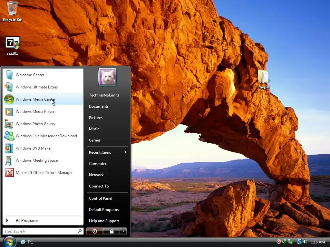The width and height of the screenshot is (330, 247).
Task: Open the Recycle Bin desktop icon
Action: 12,11
